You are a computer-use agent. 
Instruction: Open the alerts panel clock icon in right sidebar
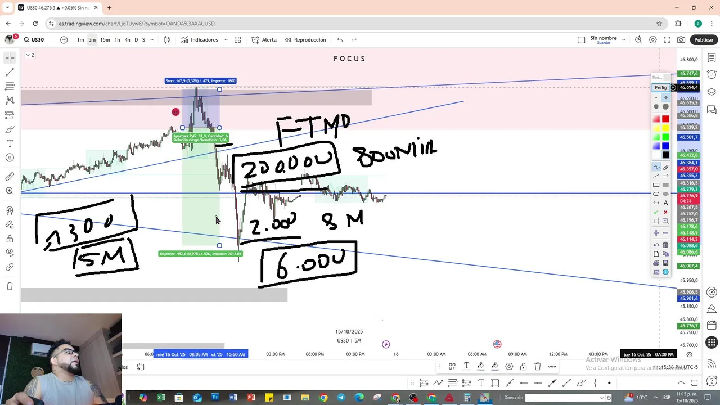pyautogui.click(x=712, y=74)
